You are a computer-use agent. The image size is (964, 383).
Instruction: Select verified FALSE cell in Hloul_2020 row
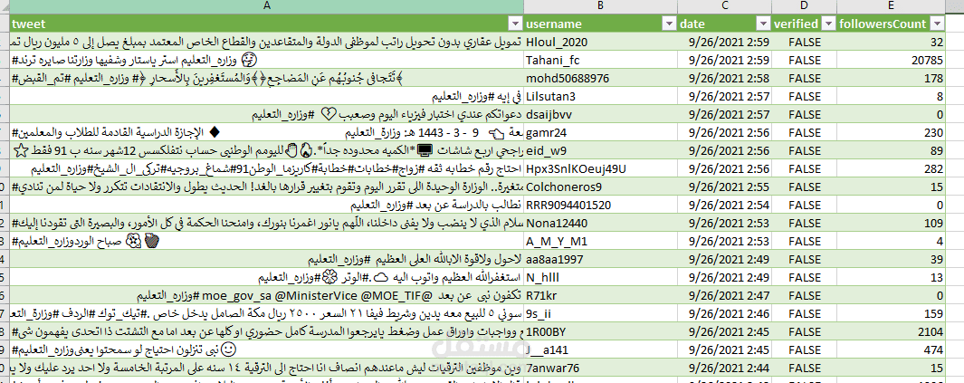coord(804,42)
